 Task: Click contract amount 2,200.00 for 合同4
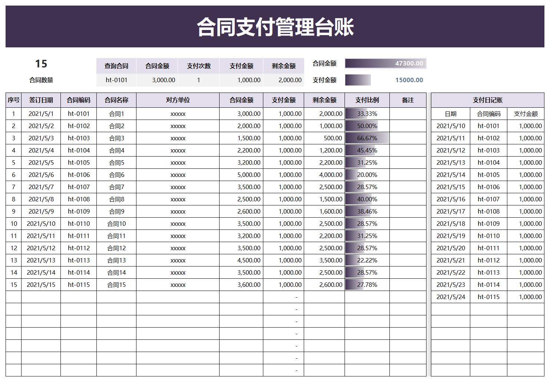click(x=241, y=150)
